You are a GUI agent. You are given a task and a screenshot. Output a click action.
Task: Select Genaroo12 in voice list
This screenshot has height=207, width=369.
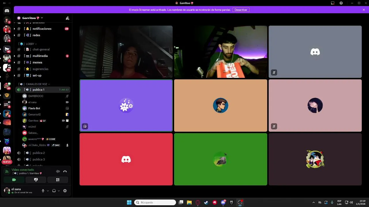(46, 114)
